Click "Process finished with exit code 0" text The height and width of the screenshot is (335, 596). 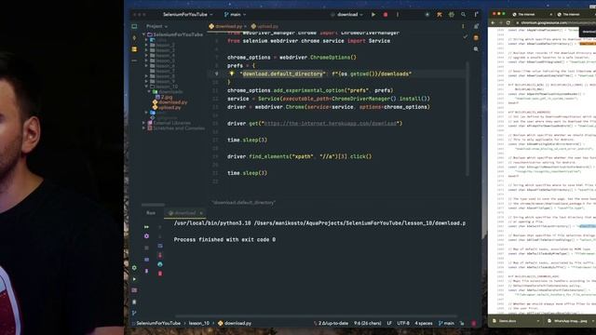[224, 240]
